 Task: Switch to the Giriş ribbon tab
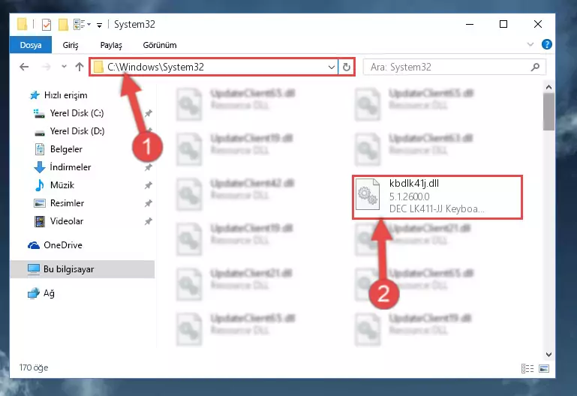(71, 45)
